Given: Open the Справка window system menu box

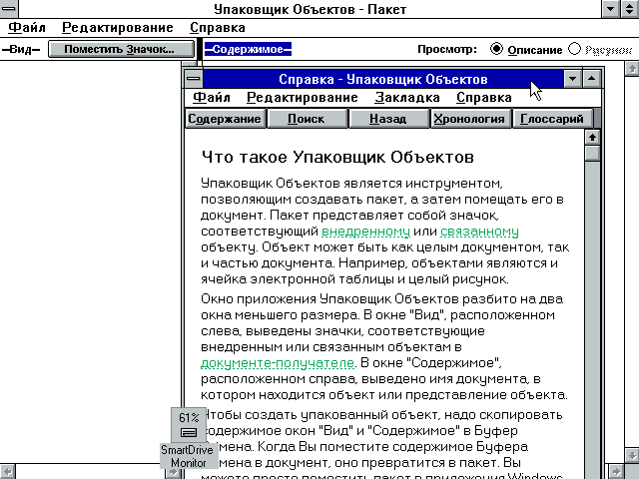Looking at the screenshot, I should [x=194, y=78].
